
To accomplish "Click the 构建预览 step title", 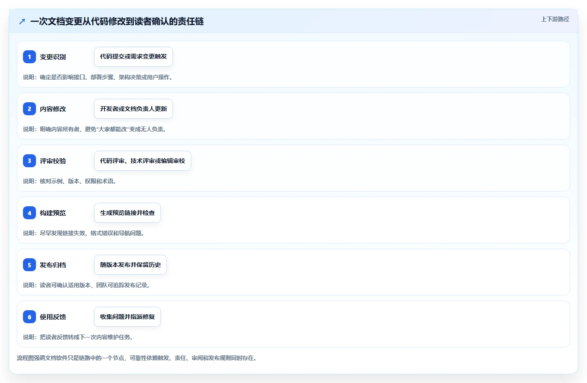I will [x=53, y=213].
